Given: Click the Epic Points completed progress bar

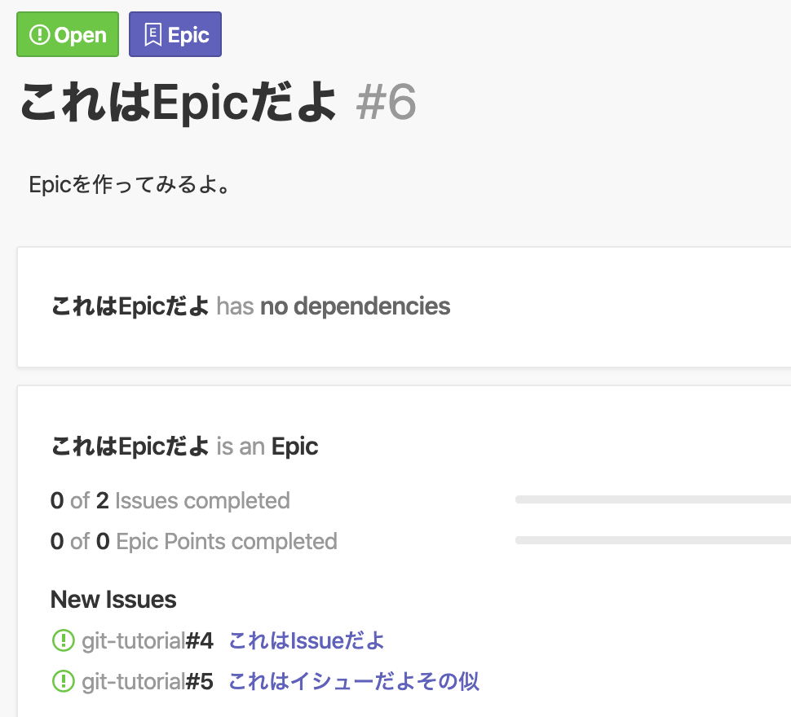Looking at the screenshot, I should (652, 540).
